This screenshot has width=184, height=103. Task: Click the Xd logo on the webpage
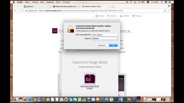(55, 31)
